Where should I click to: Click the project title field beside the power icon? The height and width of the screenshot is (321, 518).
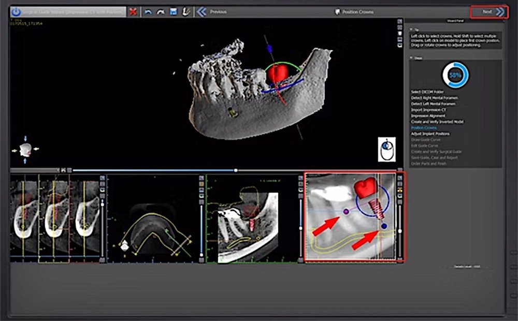(74, 12)
